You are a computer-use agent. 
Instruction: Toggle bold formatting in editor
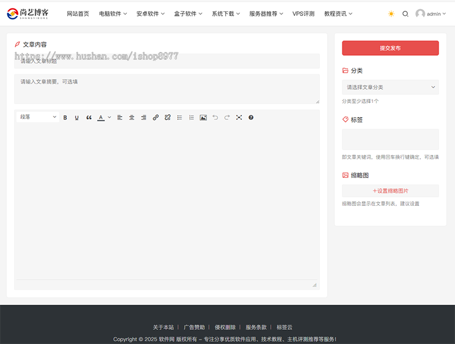click(65, 118)
